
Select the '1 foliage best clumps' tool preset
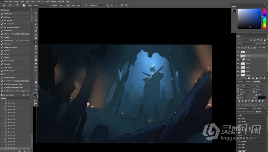pos(15,47)
